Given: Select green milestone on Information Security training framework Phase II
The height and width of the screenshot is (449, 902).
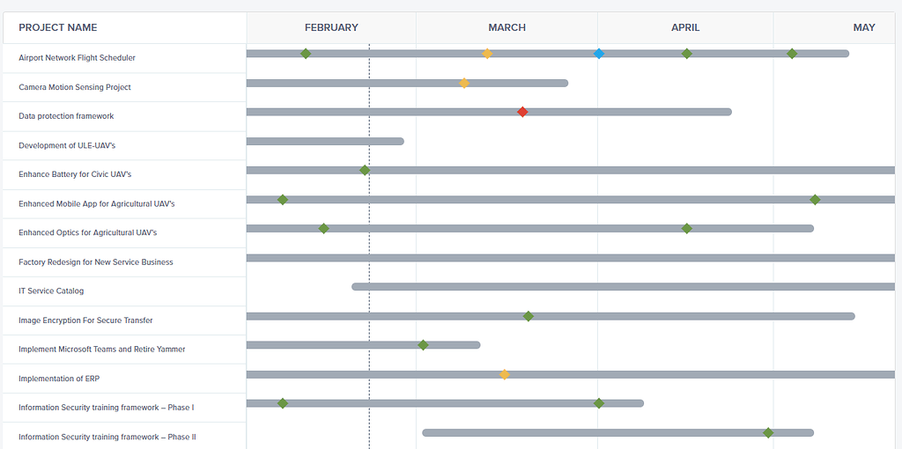Looking at the screenshot, I should 768,432.
